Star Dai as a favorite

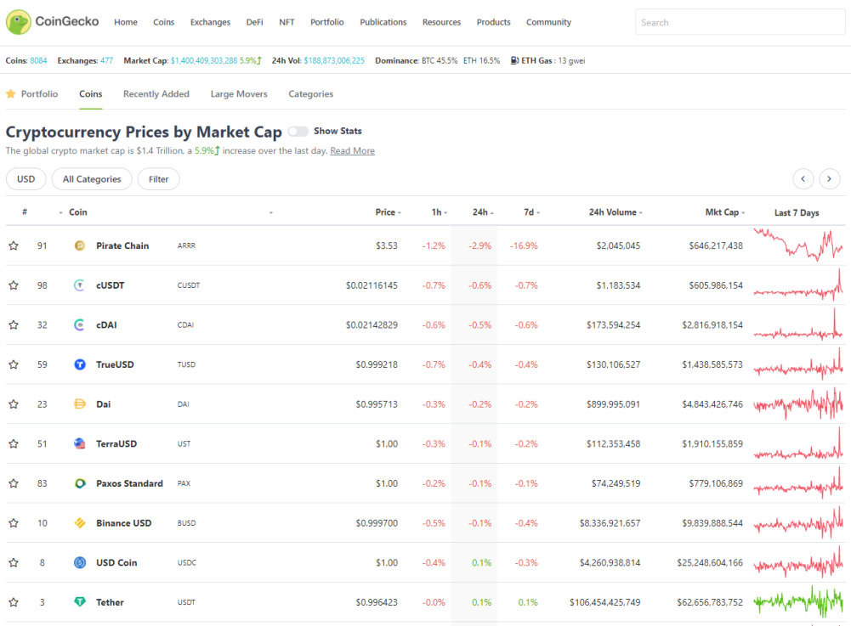14,404
